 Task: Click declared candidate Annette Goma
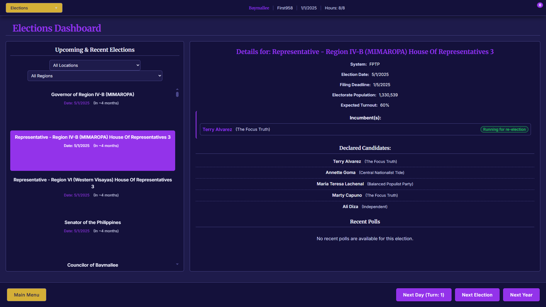(340, 173)
